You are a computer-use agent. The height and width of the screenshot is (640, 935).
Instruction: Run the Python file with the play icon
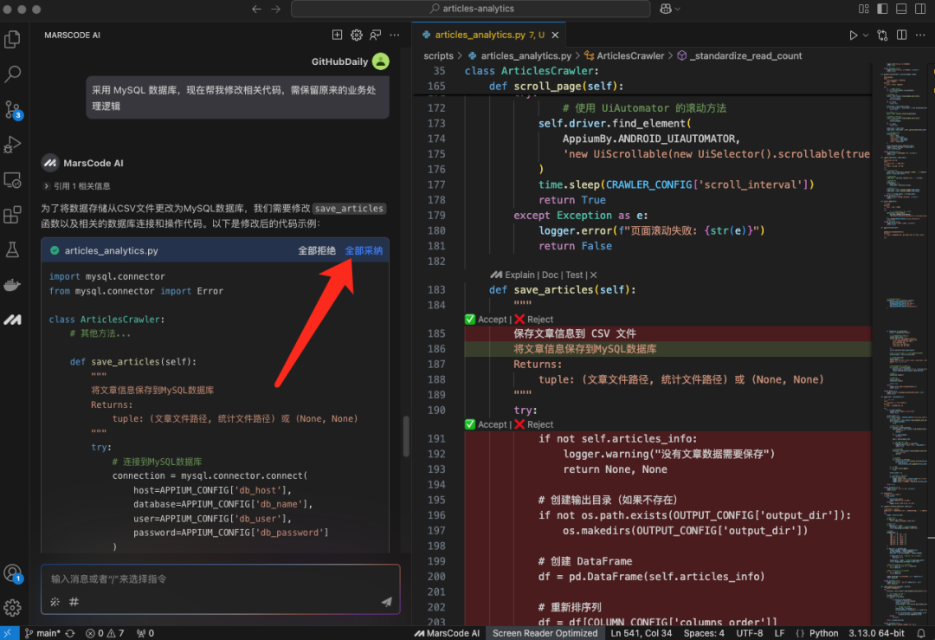click(x=853, y=36)
